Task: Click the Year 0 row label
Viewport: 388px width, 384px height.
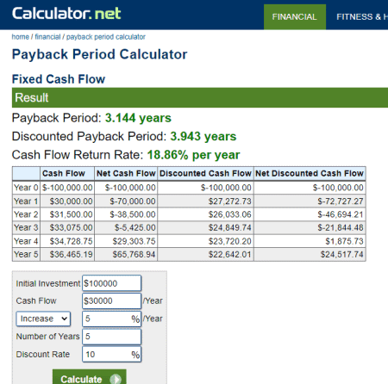Action: coord(26,188)
